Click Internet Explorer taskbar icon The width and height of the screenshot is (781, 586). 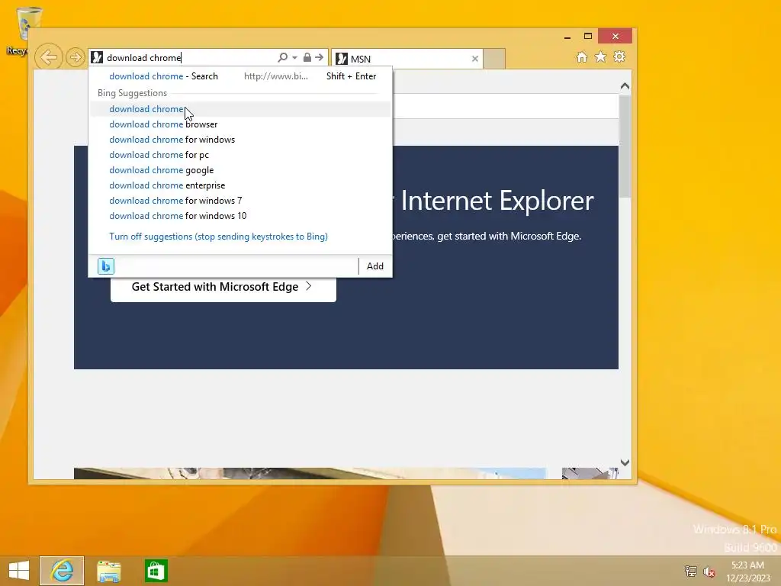click(x=62, y=571)
